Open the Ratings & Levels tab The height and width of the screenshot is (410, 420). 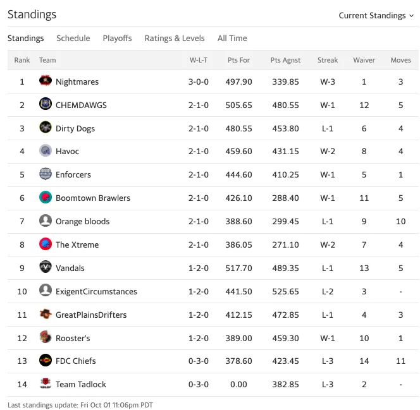tap(175, 39)
